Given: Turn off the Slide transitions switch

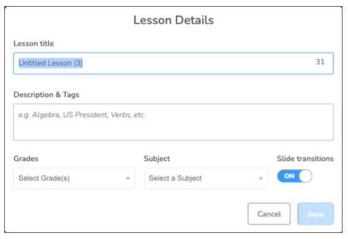Looking at the screenshot, I should tap(294, 176).
